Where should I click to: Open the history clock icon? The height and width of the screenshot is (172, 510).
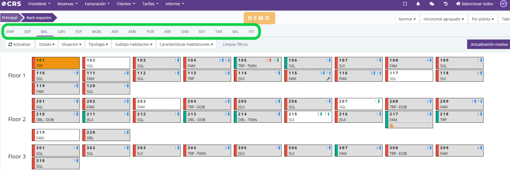tap(445, 4)
